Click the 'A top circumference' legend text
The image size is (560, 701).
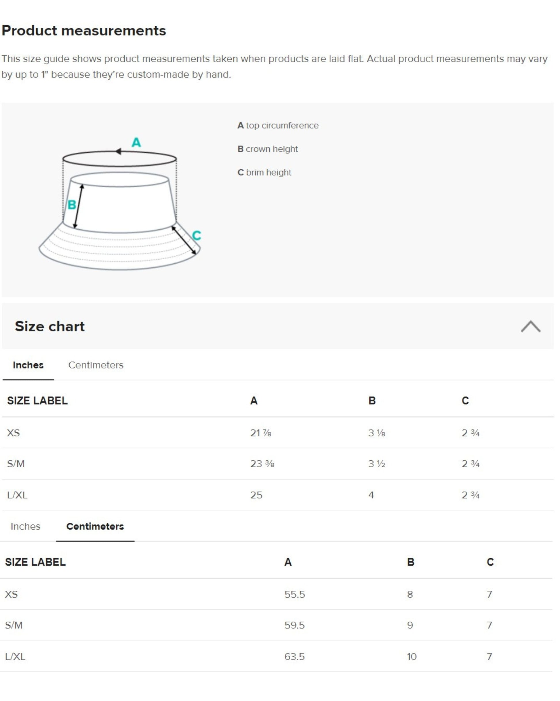(278, 126)
